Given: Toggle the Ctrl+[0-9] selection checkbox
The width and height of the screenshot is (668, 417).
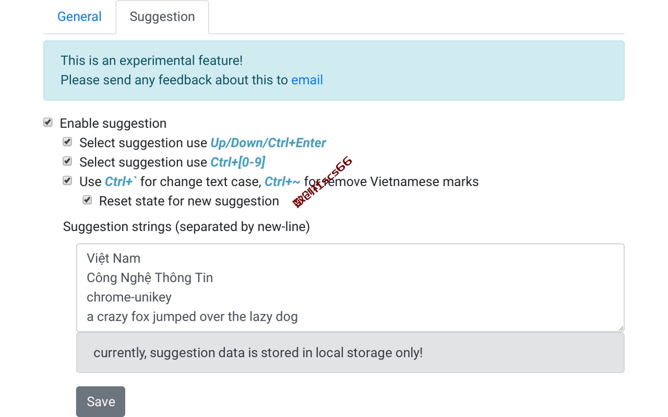Looking at the screenshot, I should [x=67, y=161].
